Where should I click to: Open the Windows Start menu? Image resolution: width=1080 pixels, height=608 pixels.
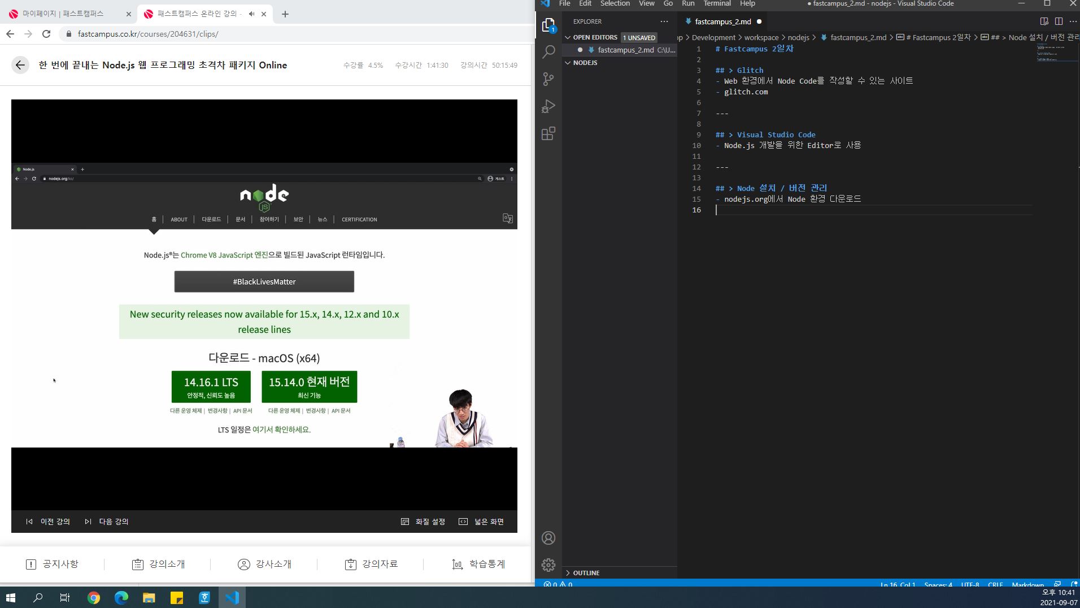pos(10,597)
